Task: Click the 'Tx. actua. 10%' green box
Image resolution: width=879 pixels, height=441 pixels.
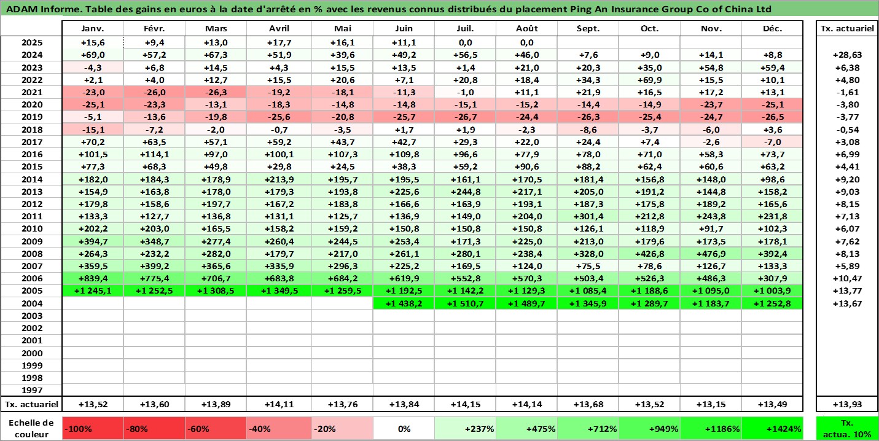Action: tap(846, 429)
